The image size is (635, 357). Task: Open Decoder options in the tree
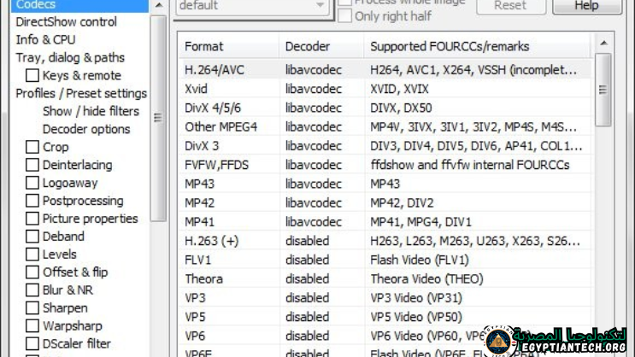[x=86, y=129]
